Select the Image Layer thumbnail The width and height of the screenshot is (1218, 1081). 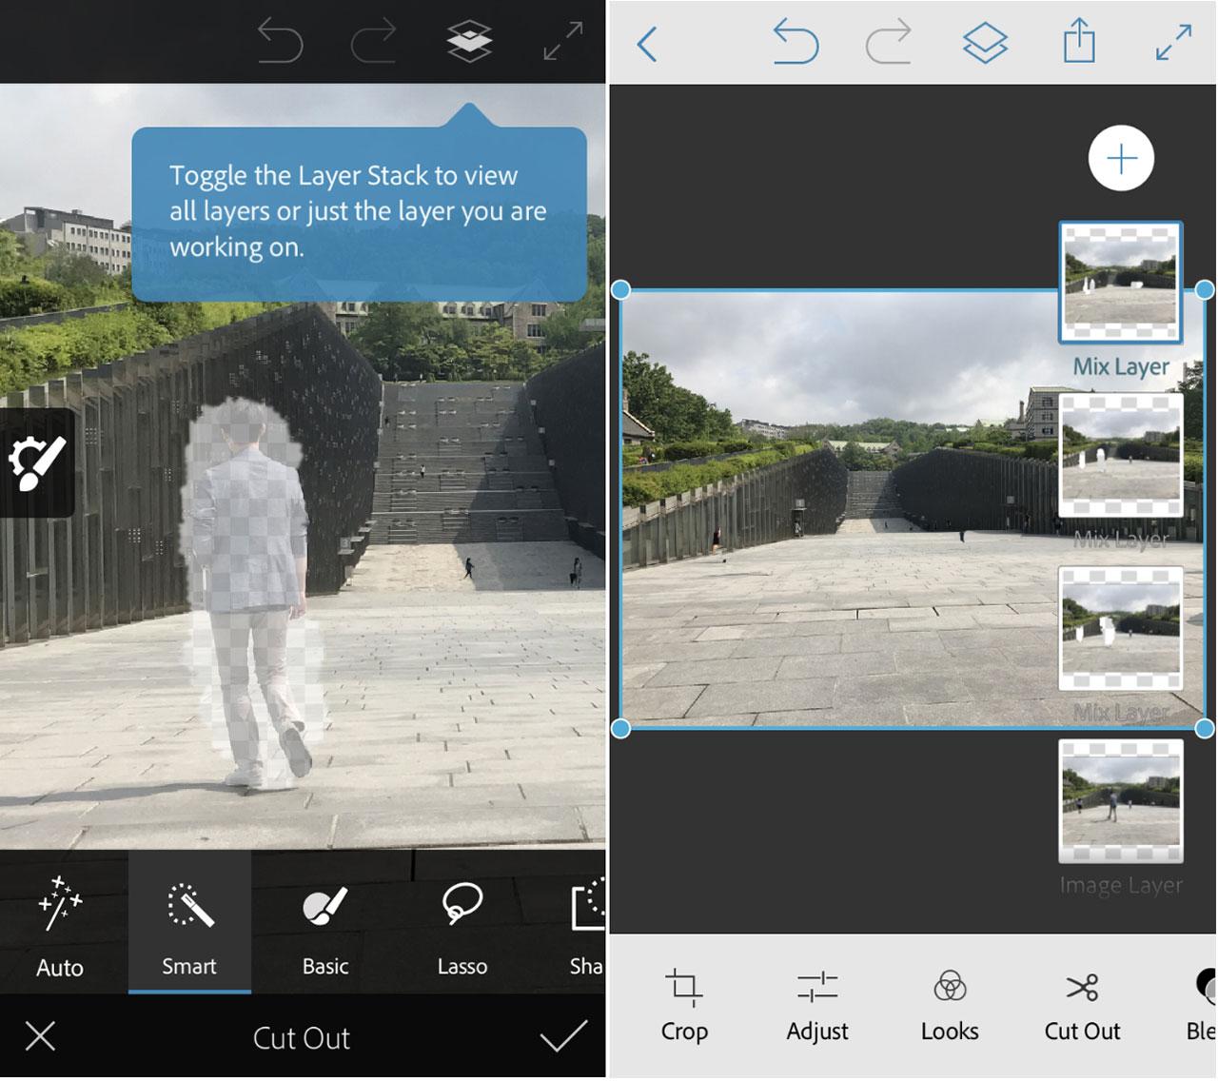click(1121, 801)
